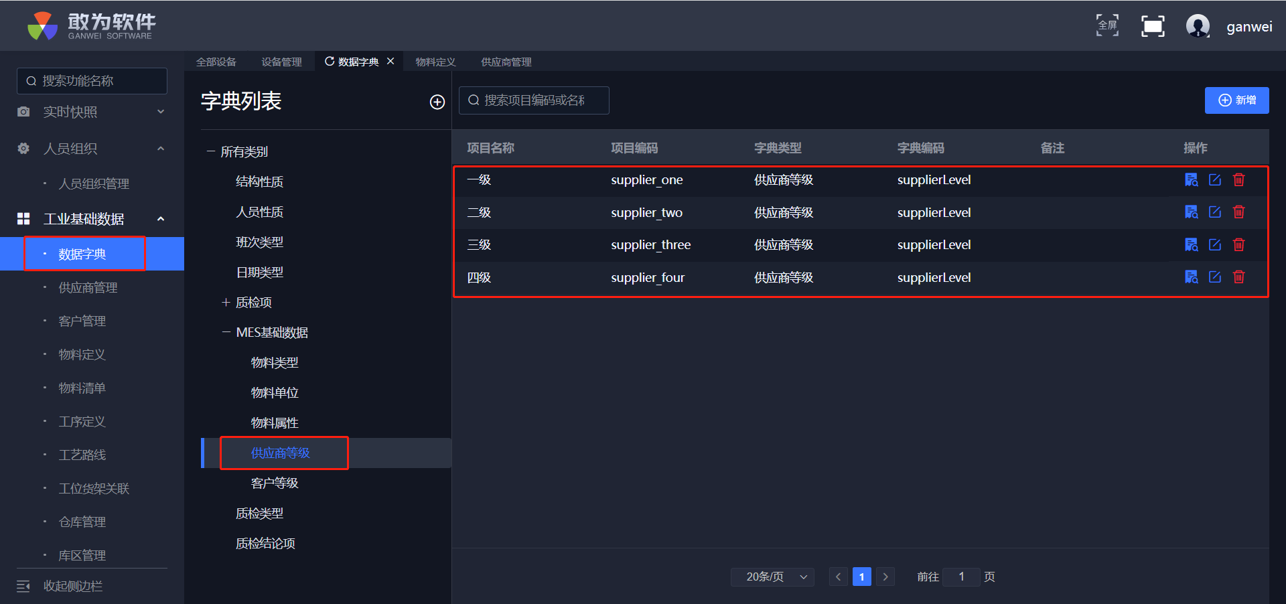Click the 实时快照 camera icon

[x=23, y=112]
